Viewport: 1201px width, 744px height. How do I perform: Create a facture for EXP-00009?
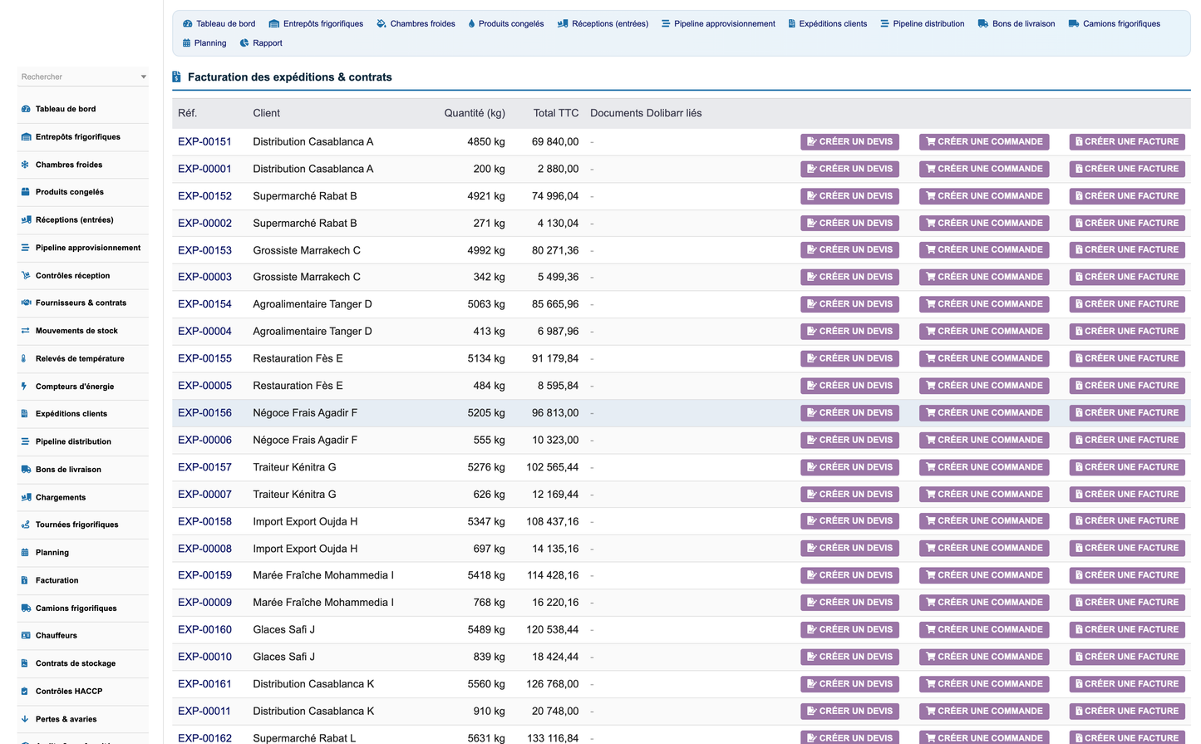[1127, 603]
